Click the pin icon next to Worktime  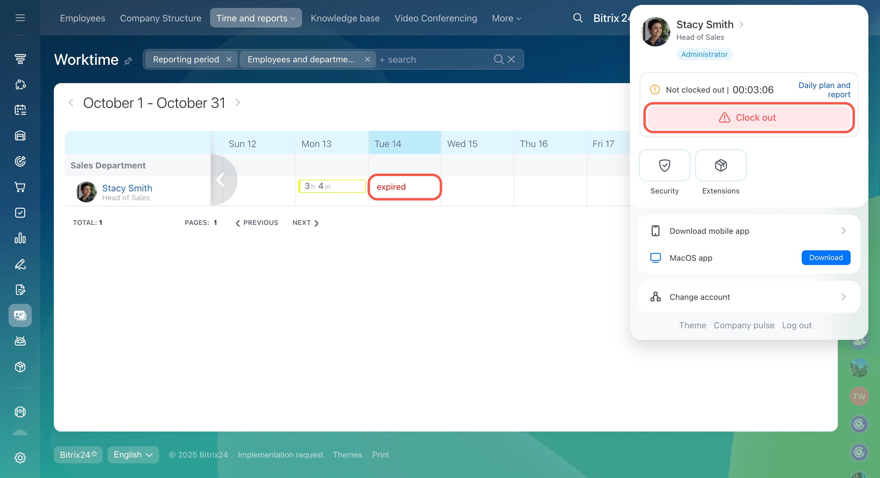click(x=128, y=61)
